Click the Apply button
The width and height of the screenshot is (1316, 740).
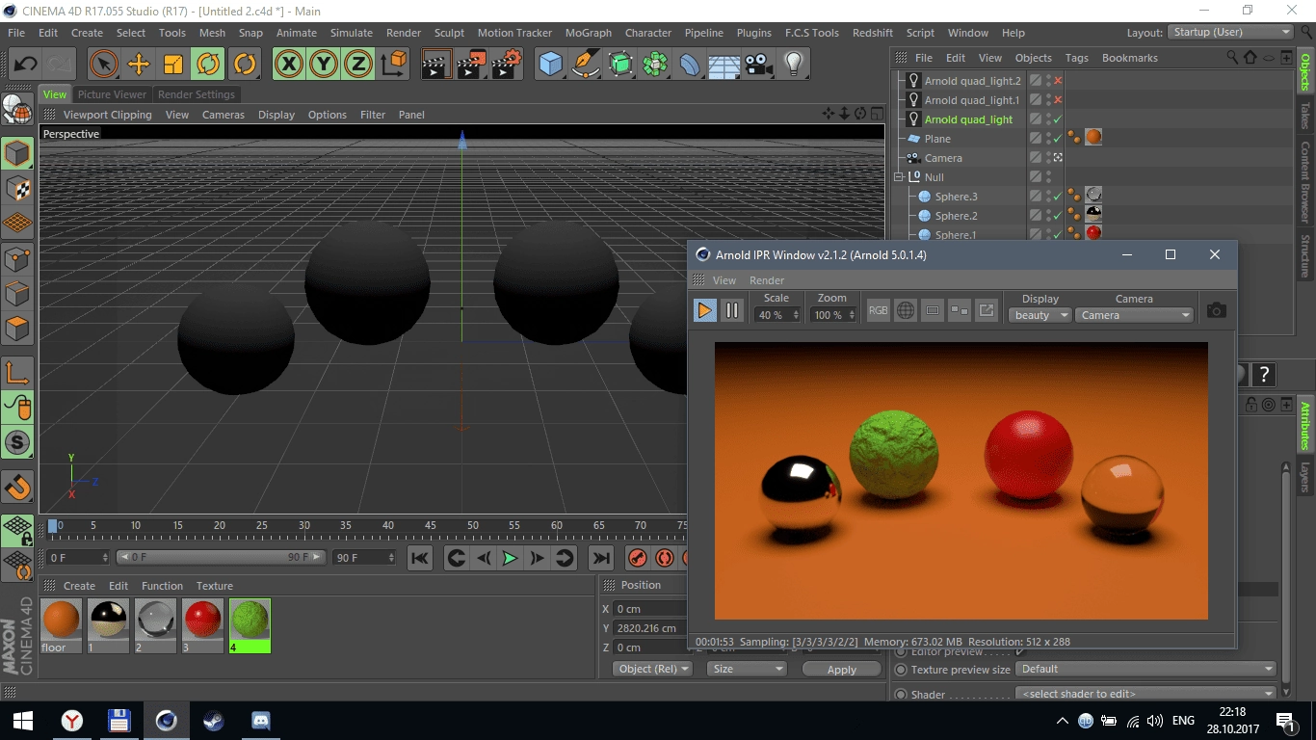click(x=842, y=669)
